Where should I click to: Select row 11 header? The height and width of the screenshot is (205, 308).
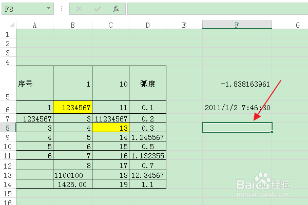8,155
